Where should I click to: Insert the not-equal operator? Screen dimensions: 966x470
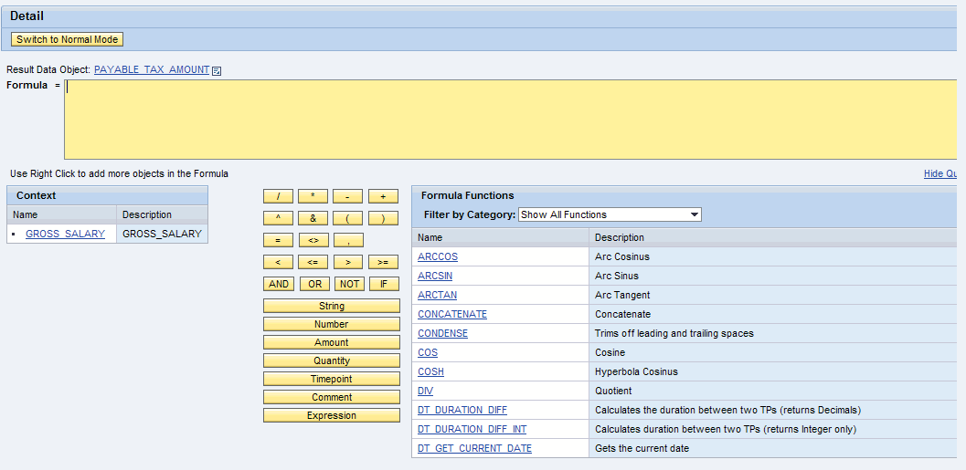tap(313, 240)
